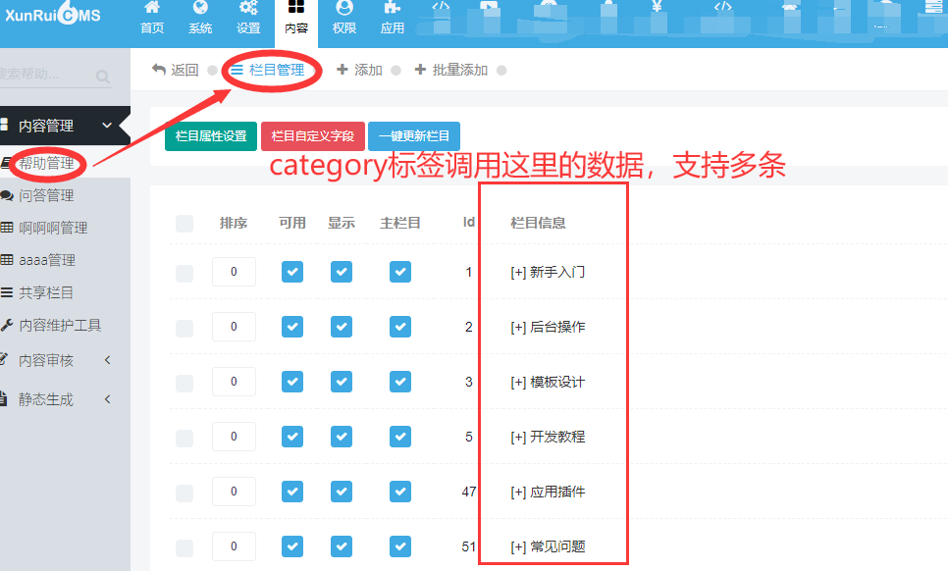948x571 pixels.
Task: Toggle the select-all checkbox in table header
Action: pos(184,224)
